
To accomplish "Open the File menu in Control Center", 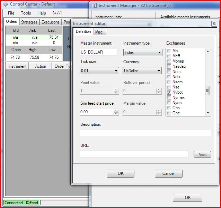I will click(11, 13).
